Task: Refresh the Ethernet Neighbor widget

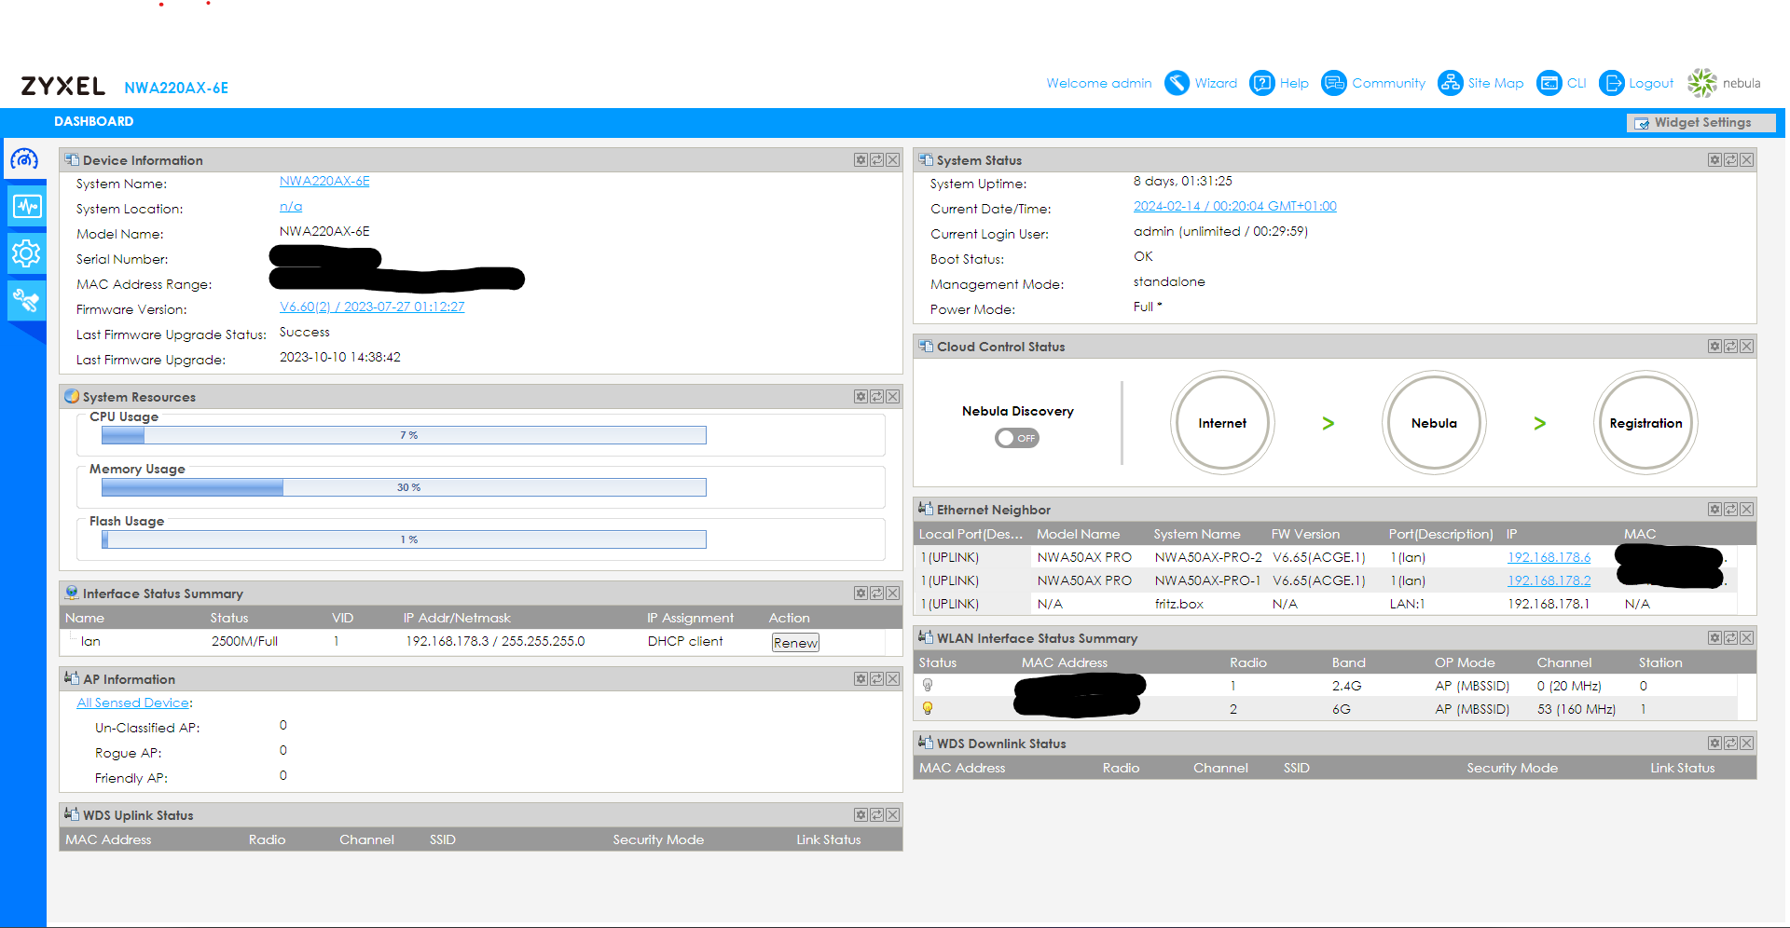Action: click(x=1730, y=510)
